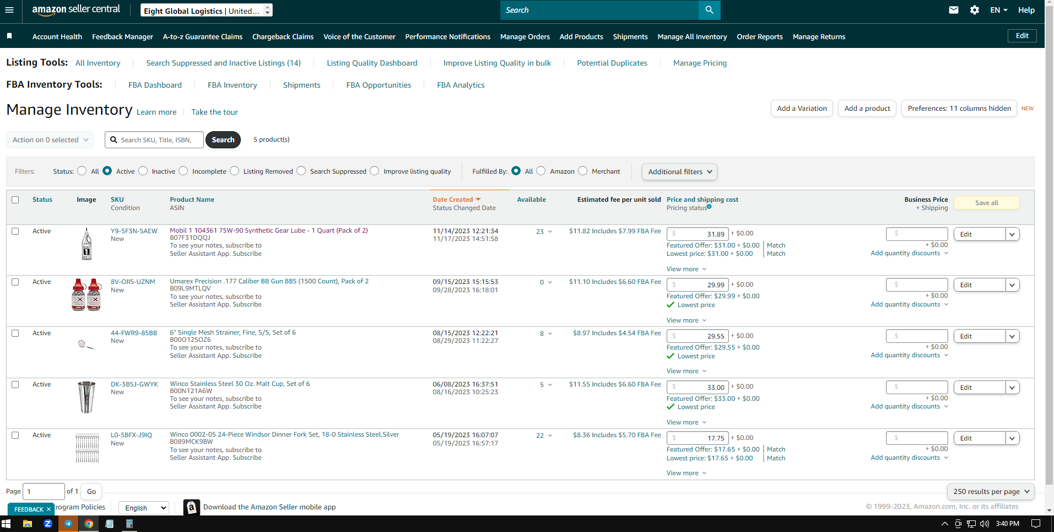The height and width of the screenshot is (532, 1054).
Task: Check the box for SKU DK-3B5J-GWYK
Action: [x=15, y=385]
